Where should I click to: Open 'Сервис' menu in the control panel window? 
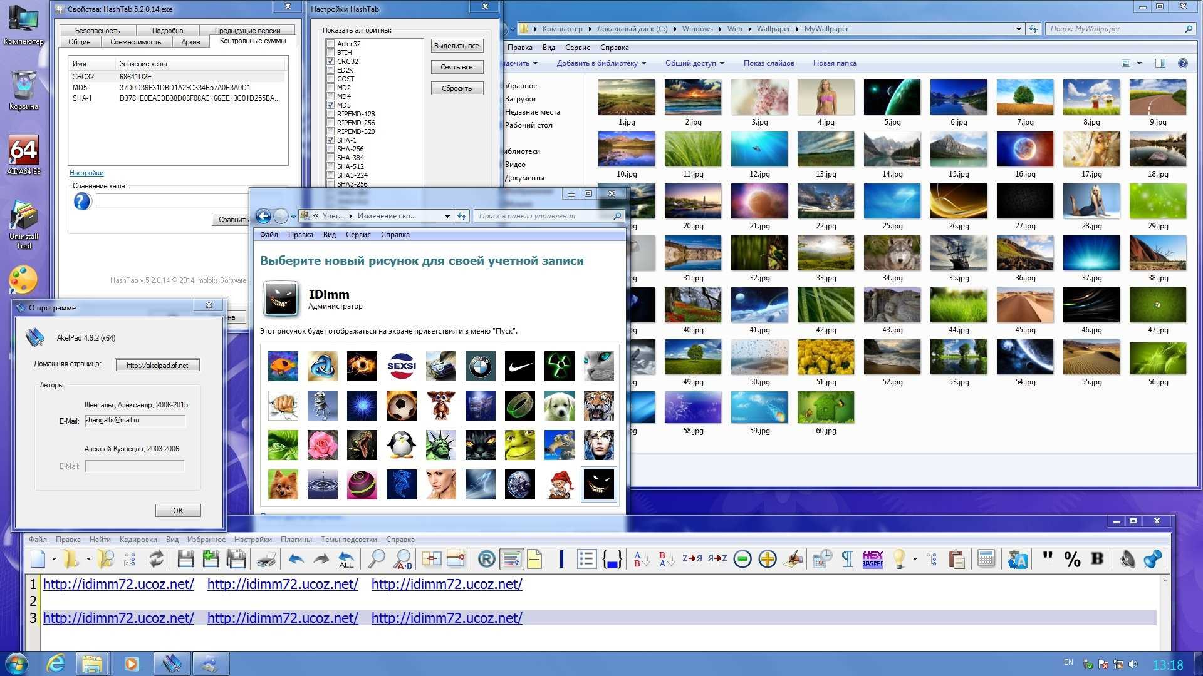pyautogui.click(x=358, y=235)
